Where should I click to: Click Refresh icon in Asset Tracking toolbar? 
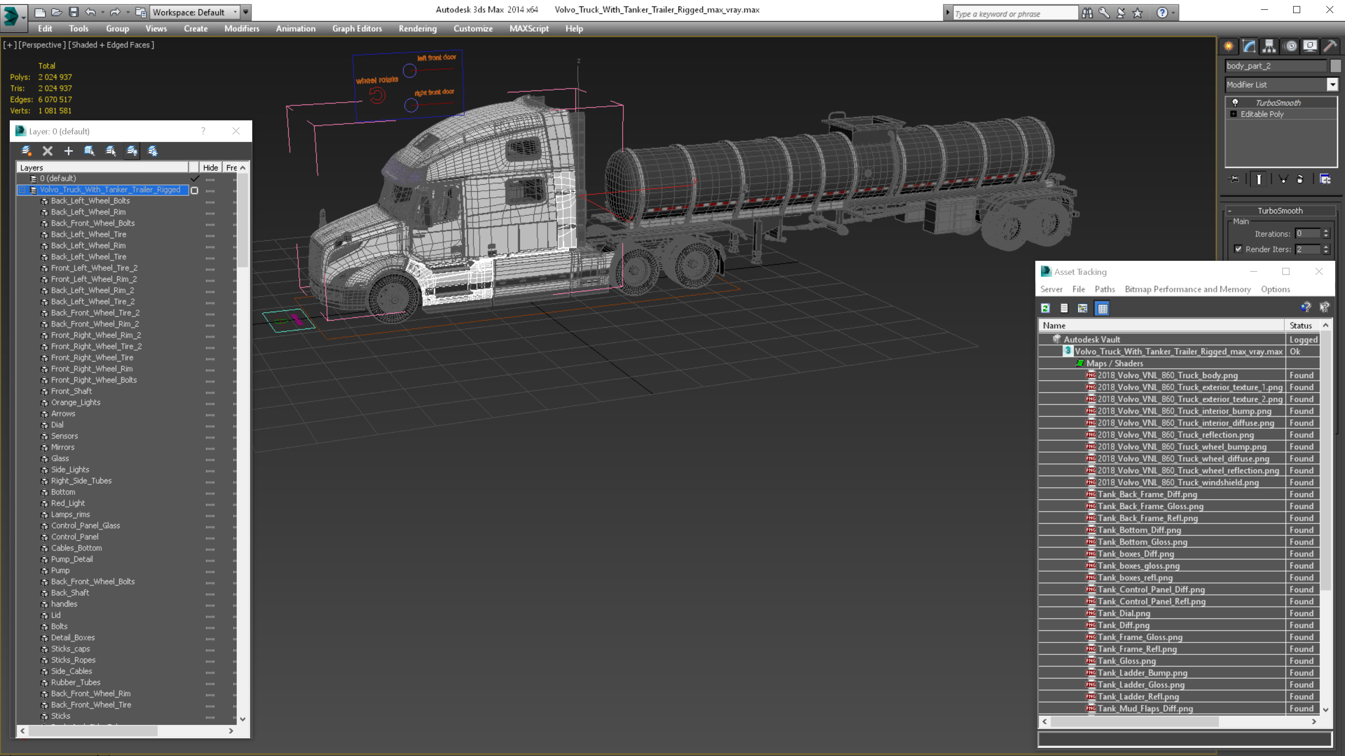(1045, 308)
